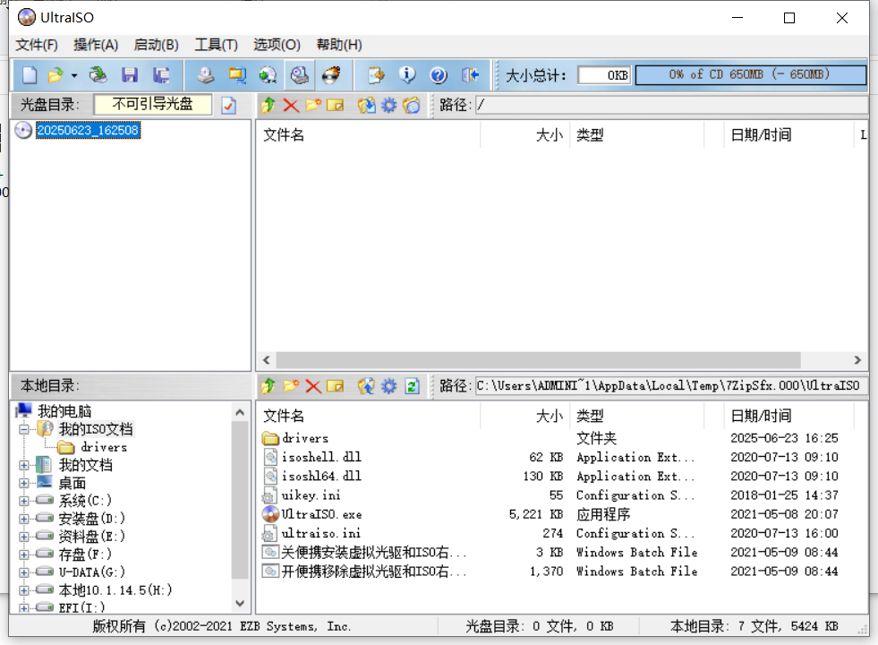Select UltraISO.exe in the local file list
Screen dimensions: 878x645
point(321,514)
